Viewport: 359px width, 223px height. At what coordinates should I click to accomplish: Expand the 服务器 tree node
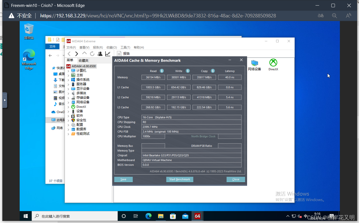[x=68, y=84]
